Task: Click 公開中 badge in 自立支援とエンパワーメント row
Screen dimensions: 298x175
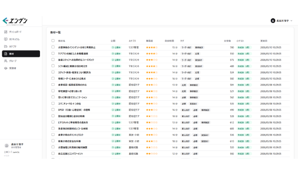Action: click(x=116, y=154)
